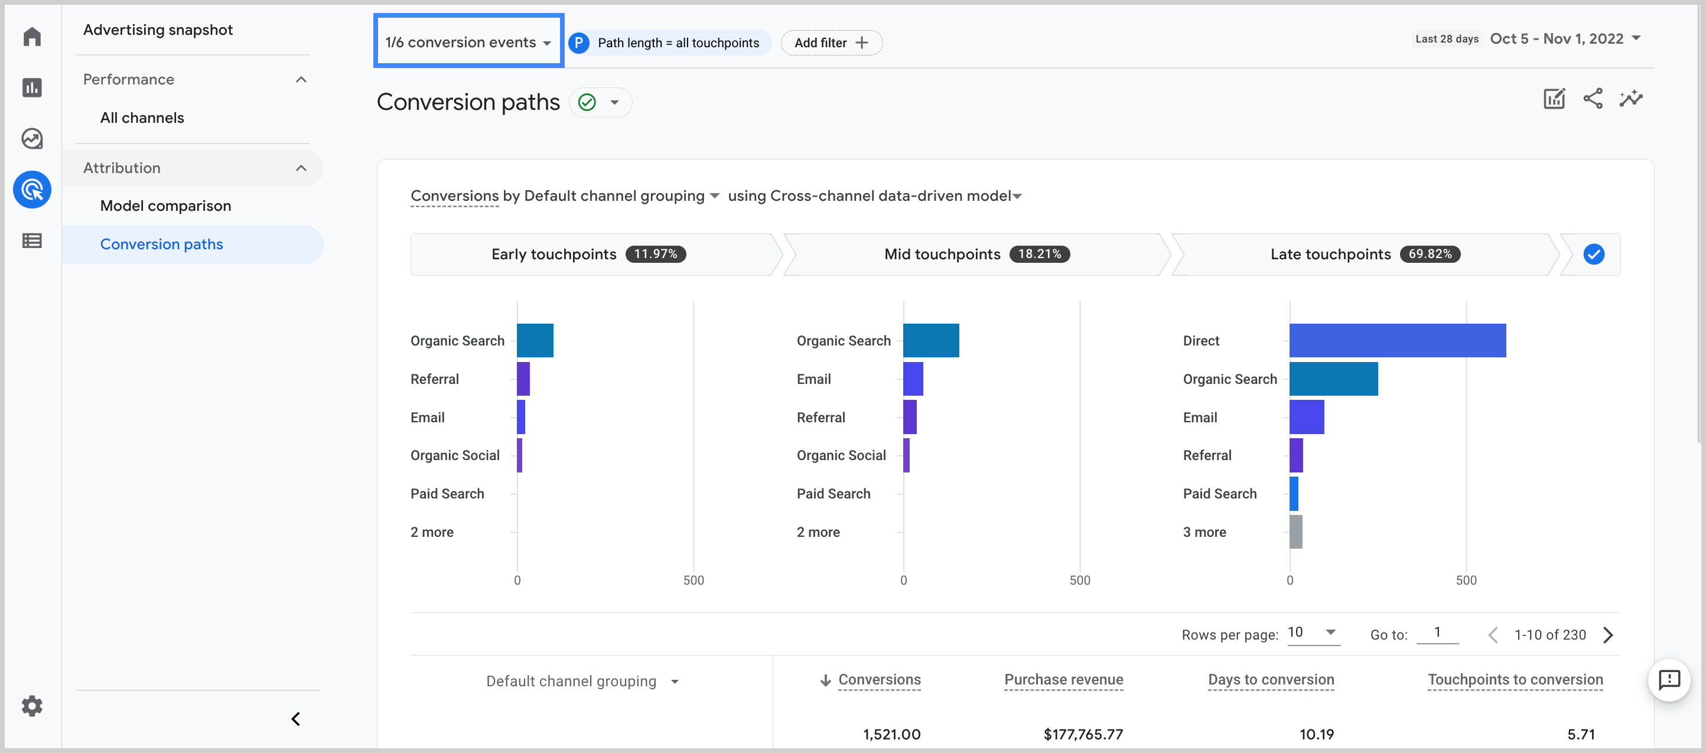
Task: Click the Paid Search bar in Late touchpoints
Action: click(x=1294, y=494)
